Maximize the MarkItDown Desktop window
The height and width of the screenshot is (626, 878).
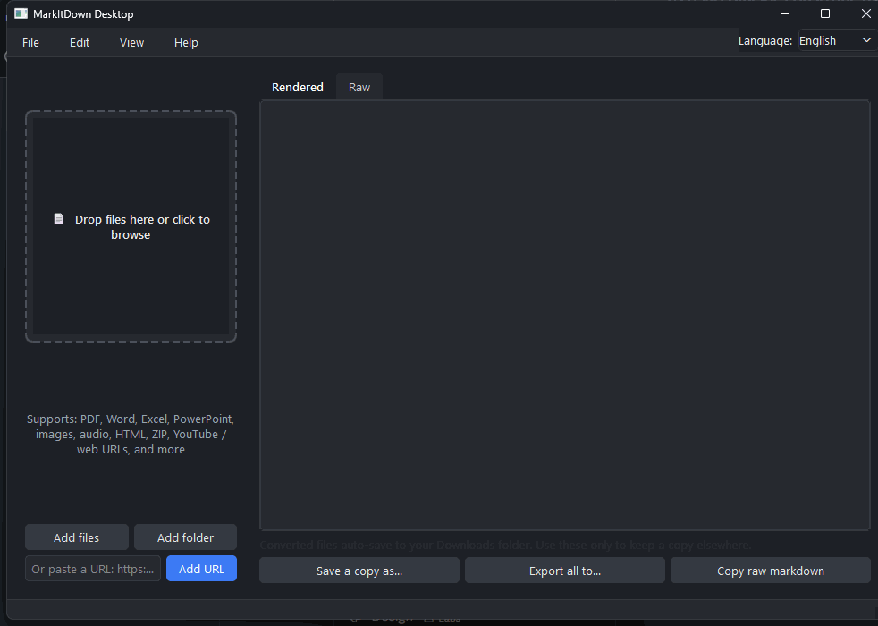tap(825, 13)
